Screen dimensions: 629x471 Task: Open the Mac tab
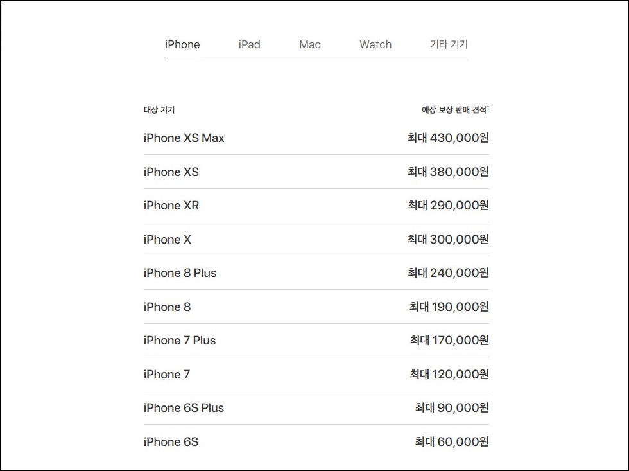(x=309, y=44)
